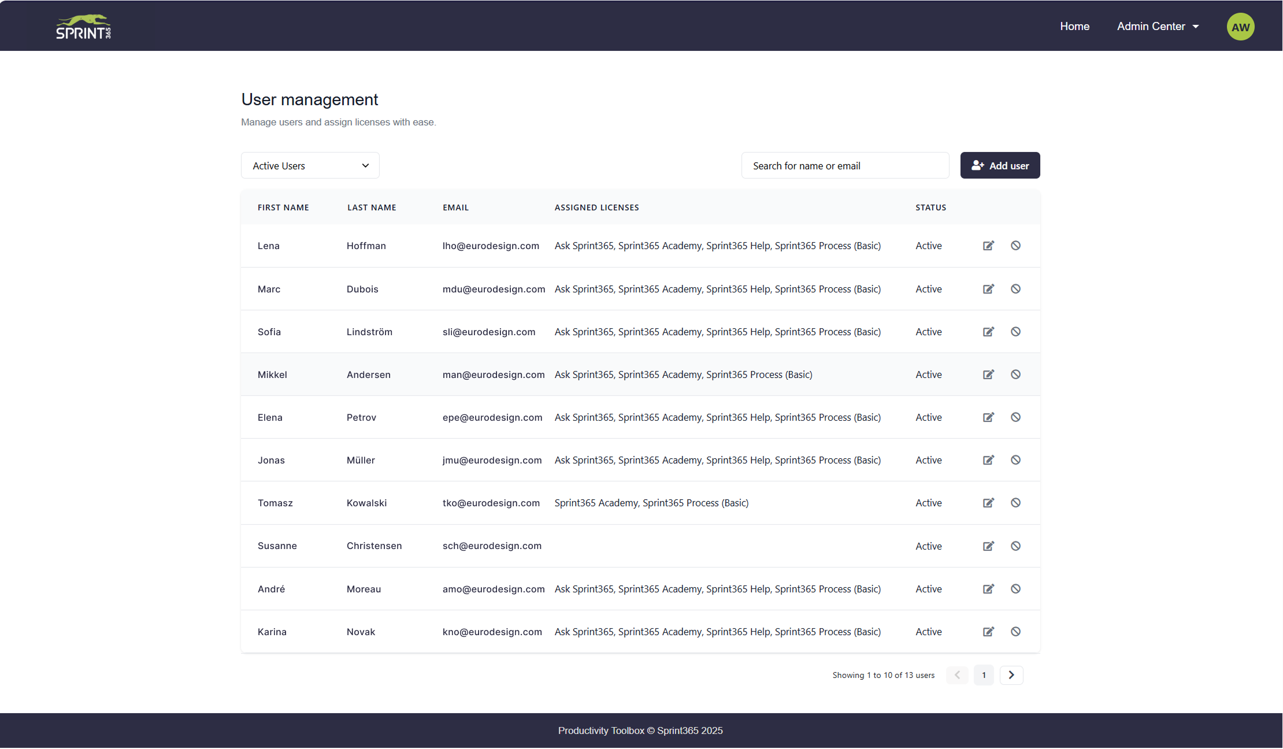Viewport: 1283px width, 749px height.
Task: Edit user Mikkel Andersen
Action: tap(988, 374)
